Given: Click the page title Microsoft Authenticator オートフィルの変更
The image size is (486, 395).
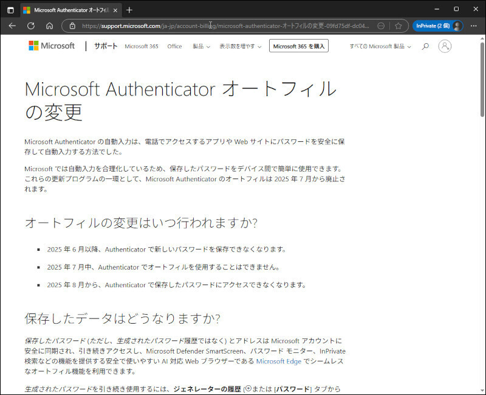Looking at the screenshot, I should click(180, 100).
